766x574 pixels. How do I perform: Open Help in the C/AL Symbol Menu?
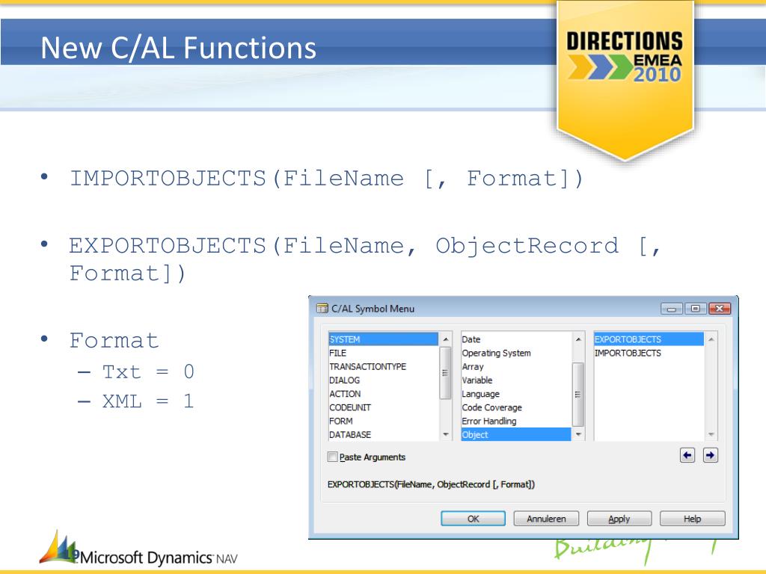692,519
